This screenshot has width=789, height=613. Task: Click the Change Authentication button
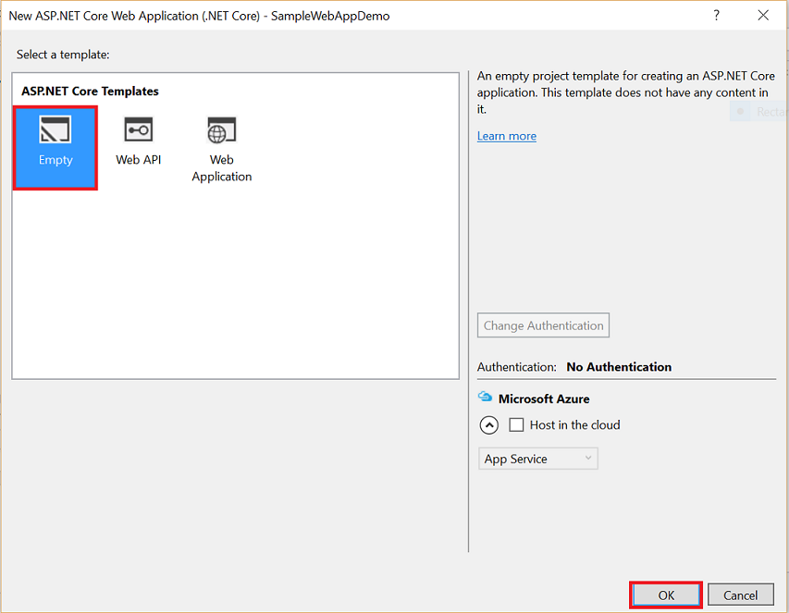coord(544,325)
